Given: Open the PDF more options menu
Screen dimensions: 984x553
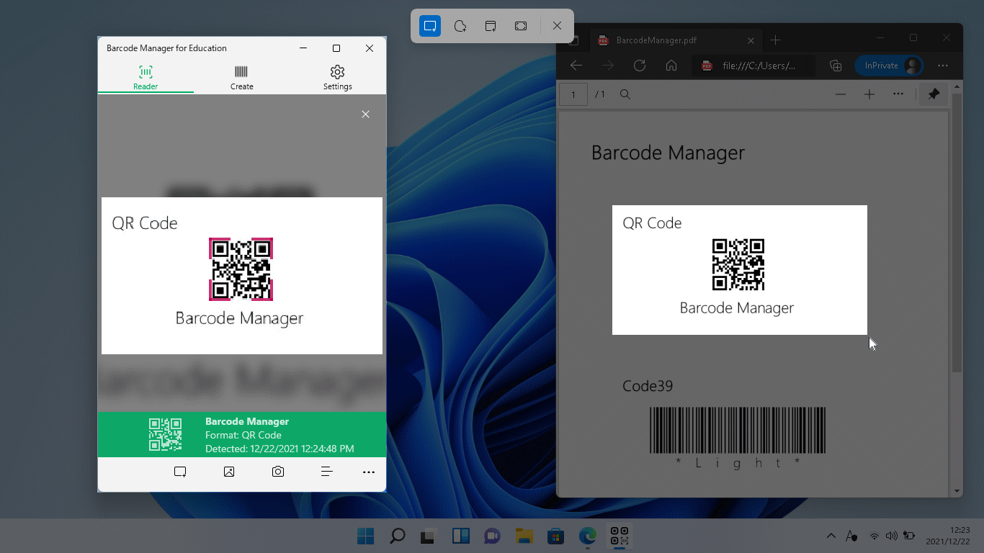Looking at the screenshot, I should (898, 94).
